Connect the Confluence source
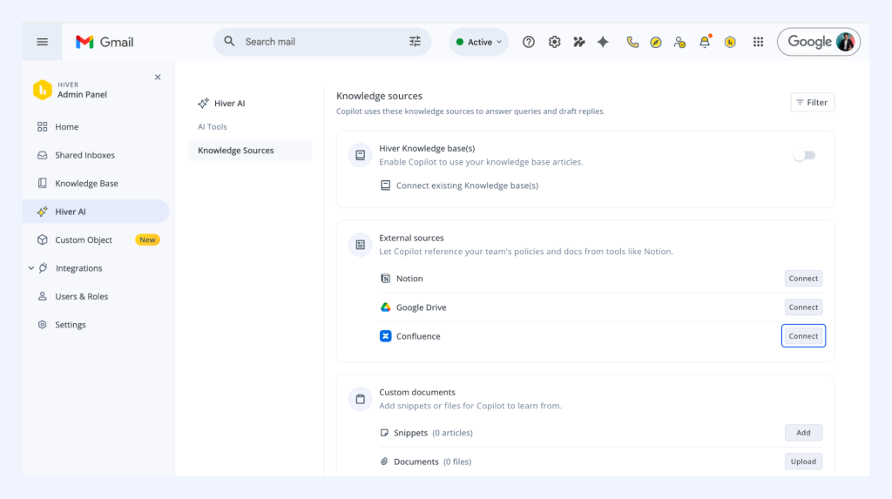This screenshot has height=499, width=892. point(803,336)
